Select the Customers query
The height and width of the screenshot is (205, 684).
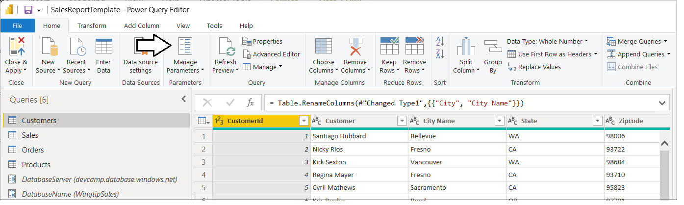(x=96, y=120)
